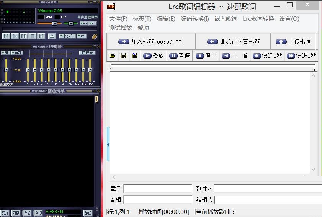
Task: Click 停止 stop toolbar button
Action: [x=206, y=55]
